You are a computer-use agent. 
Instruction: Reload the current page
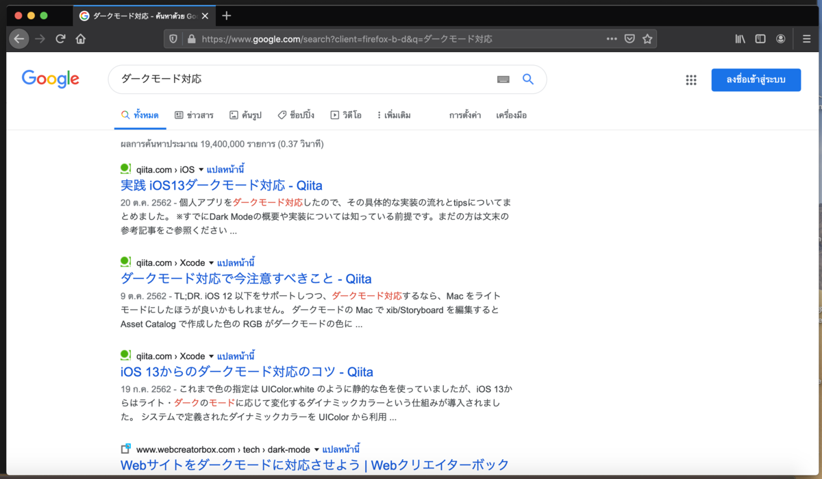(x=60, y=39)
